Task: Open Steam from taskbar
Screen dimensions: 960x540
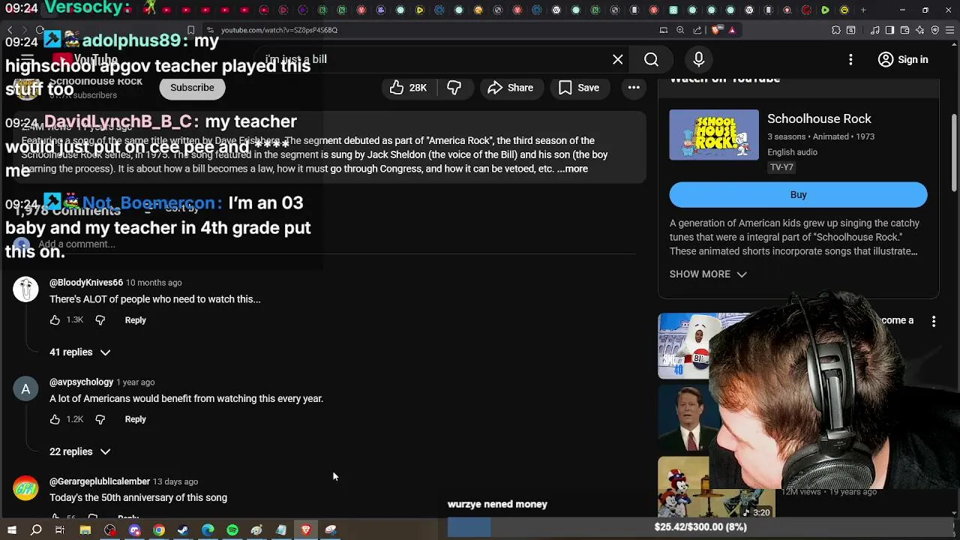Action: 183,530
